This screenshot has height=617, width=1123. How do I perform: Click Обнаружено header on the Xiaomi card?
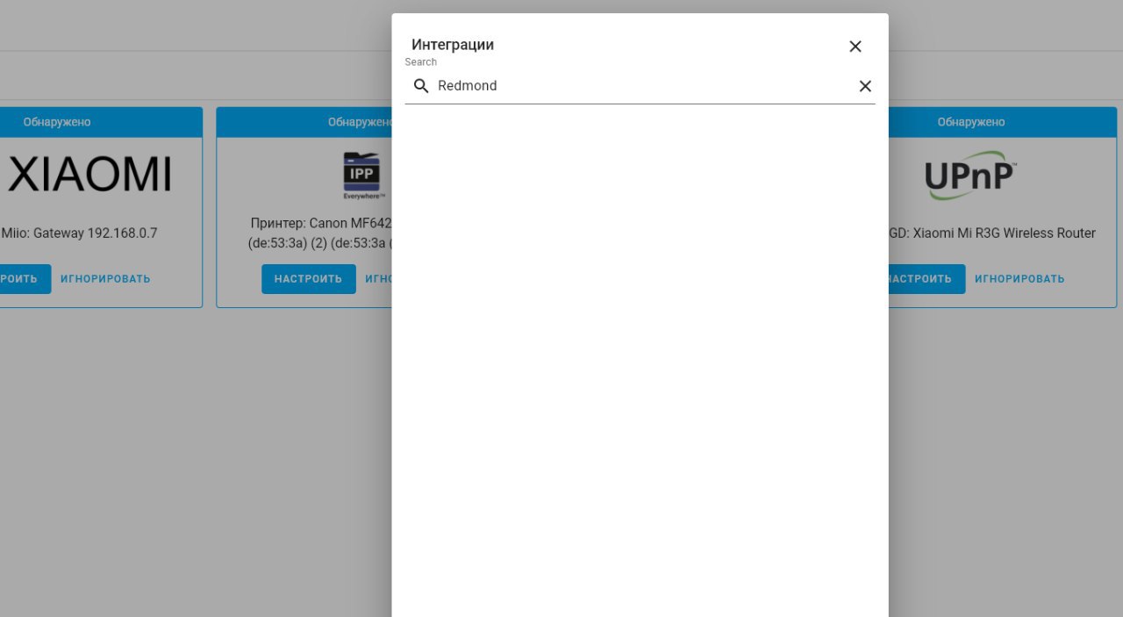tap(57, 122)
